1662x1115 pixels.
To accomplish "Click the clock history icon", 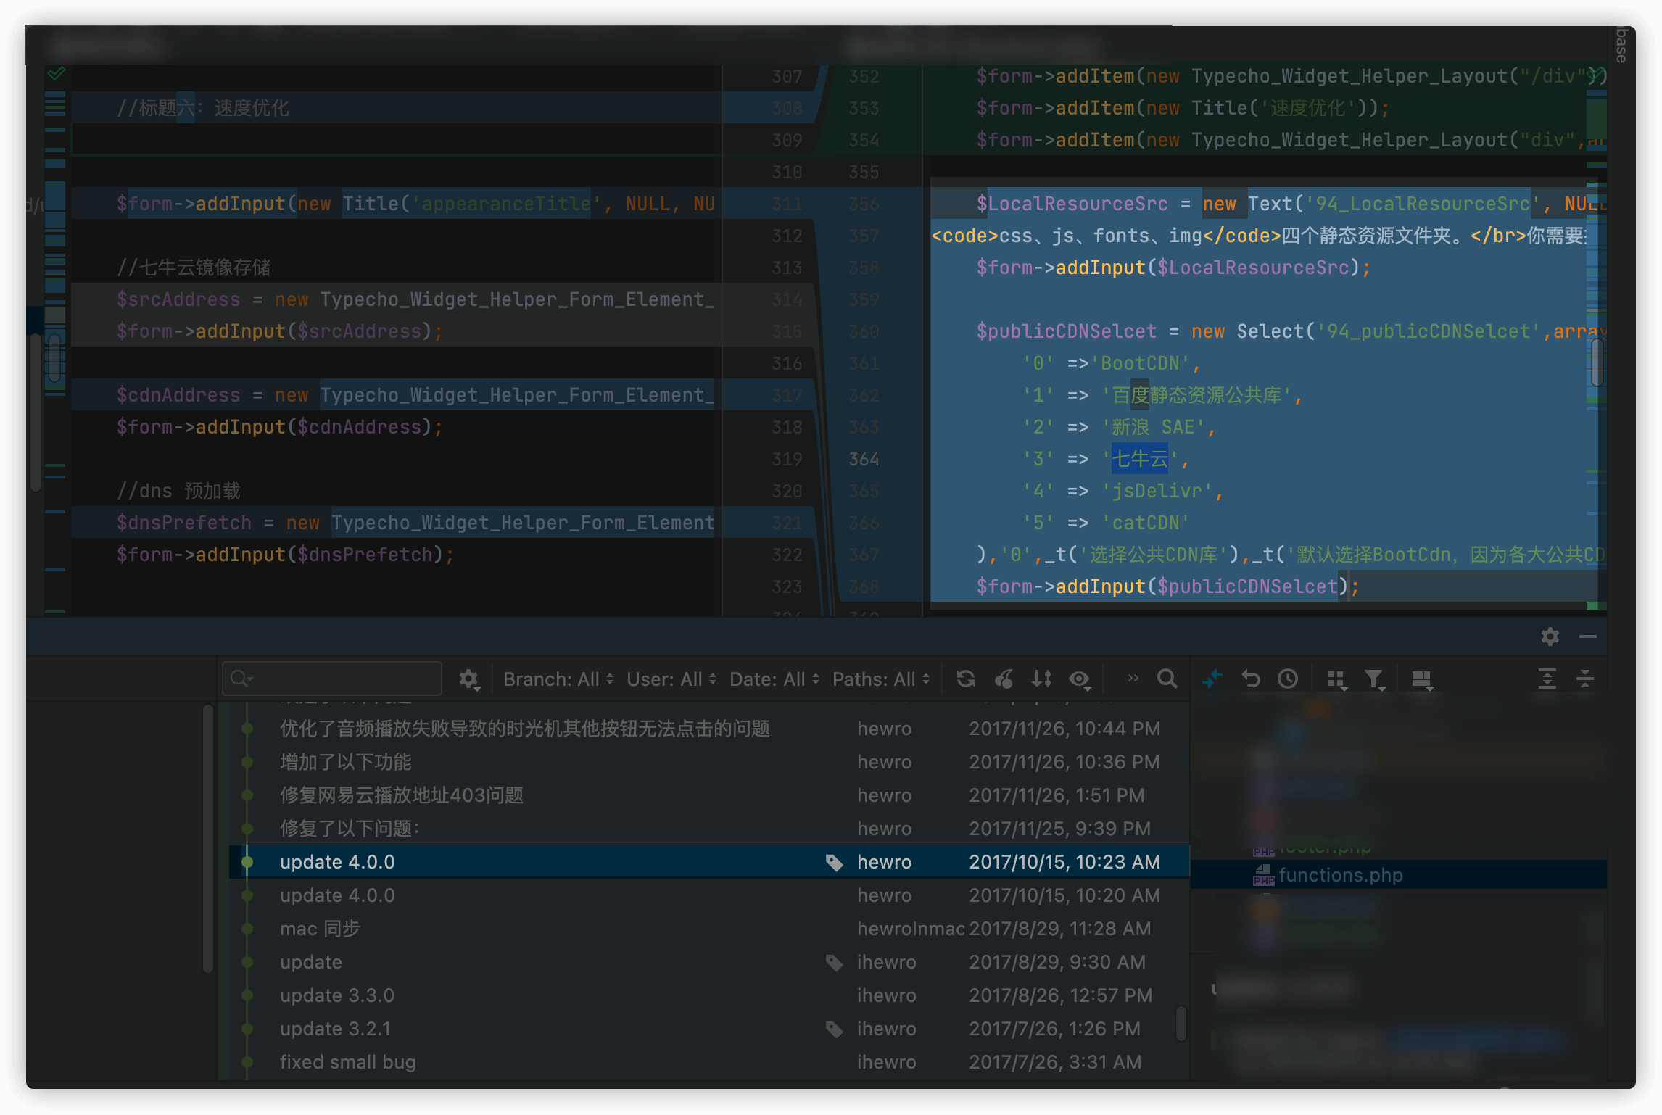I will [x=1289, y=679].
